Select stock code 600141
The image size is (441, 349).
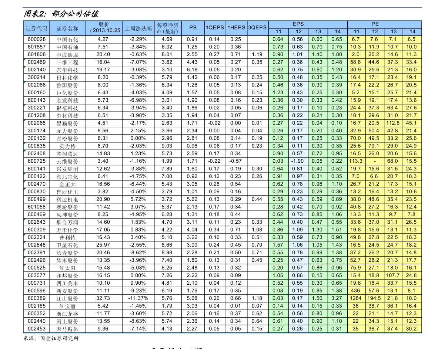pos(37,169)
